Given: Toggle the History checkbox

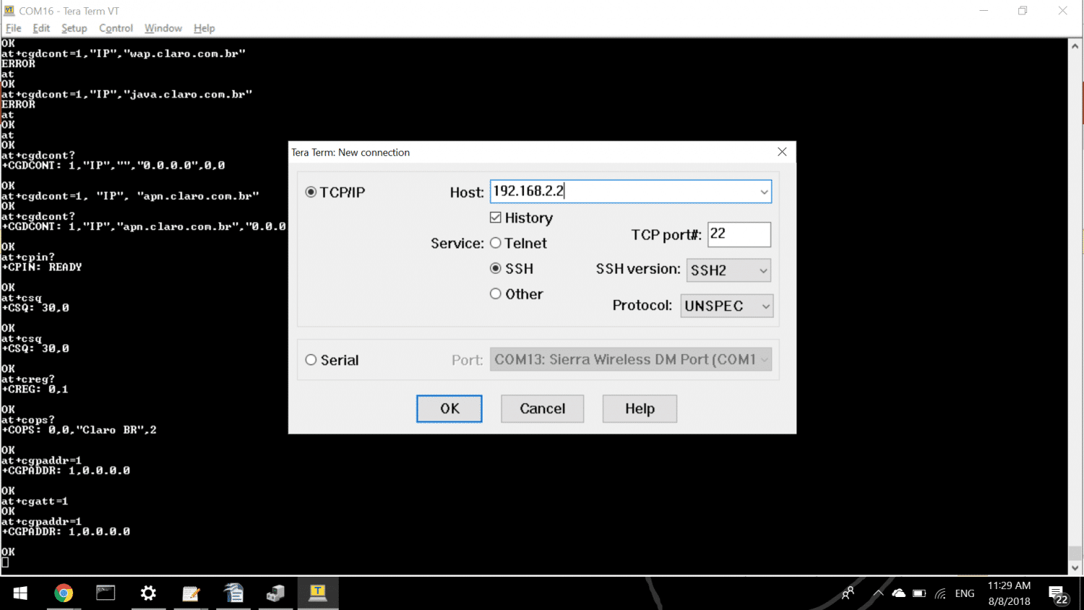Looking at the screenshot, I should (496, 218).
